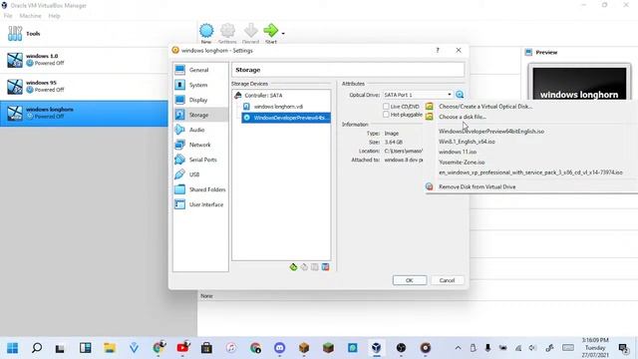Open the Widgets taskbar icon

85,348
